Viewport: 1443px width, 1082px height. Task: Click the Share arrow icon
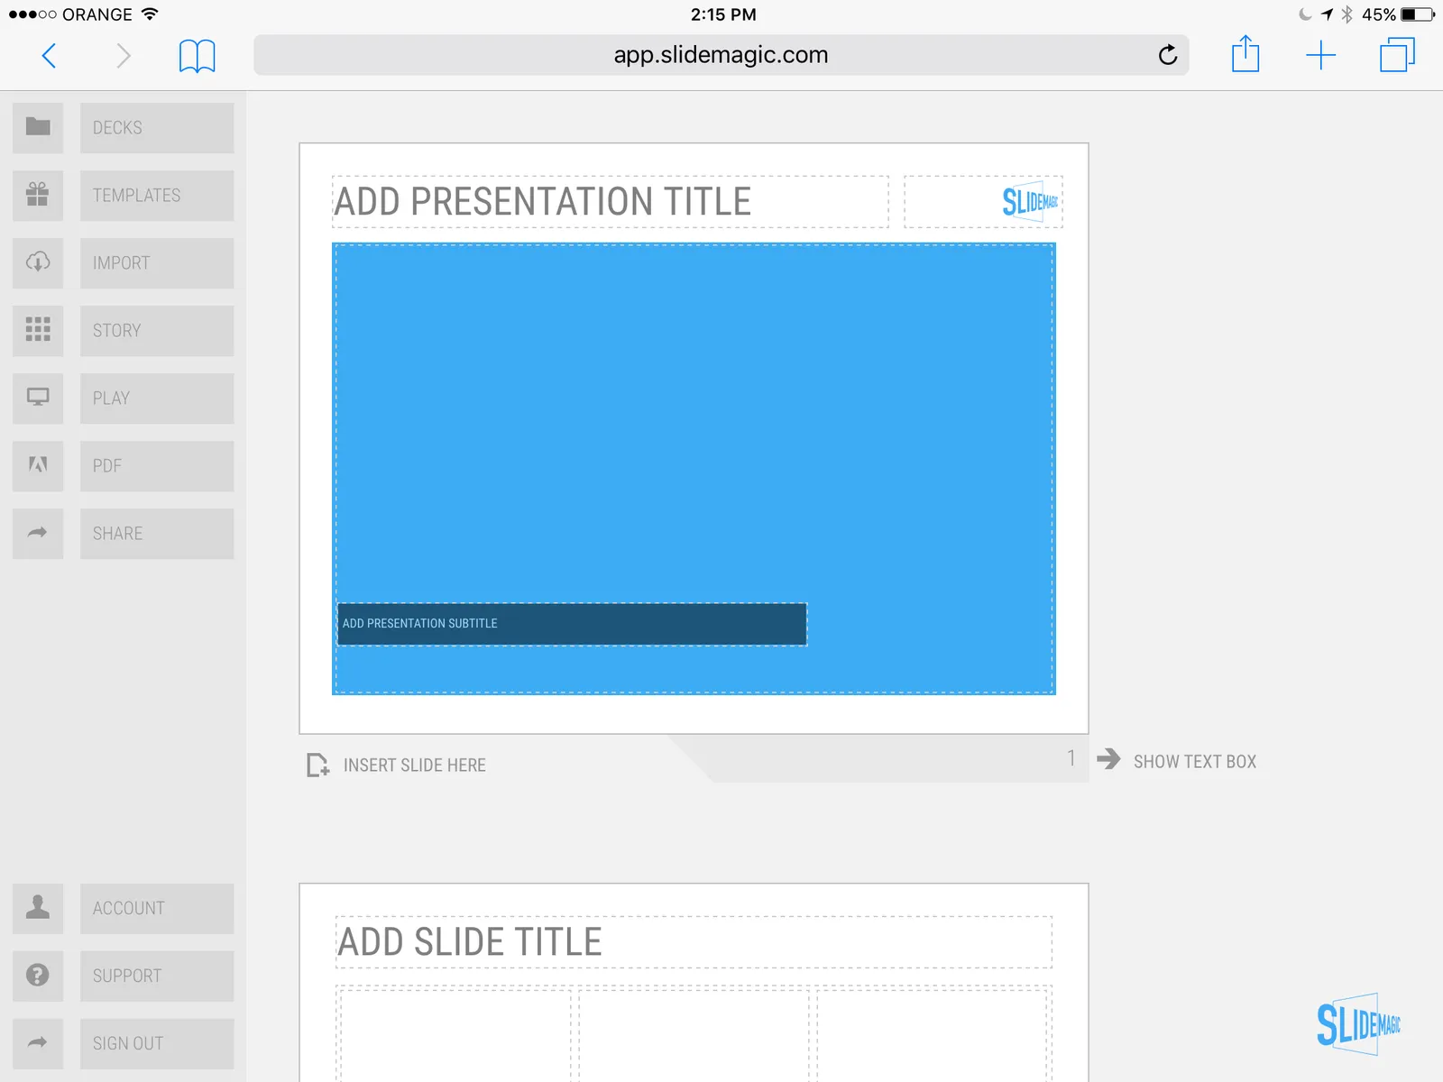pos(38,533)
